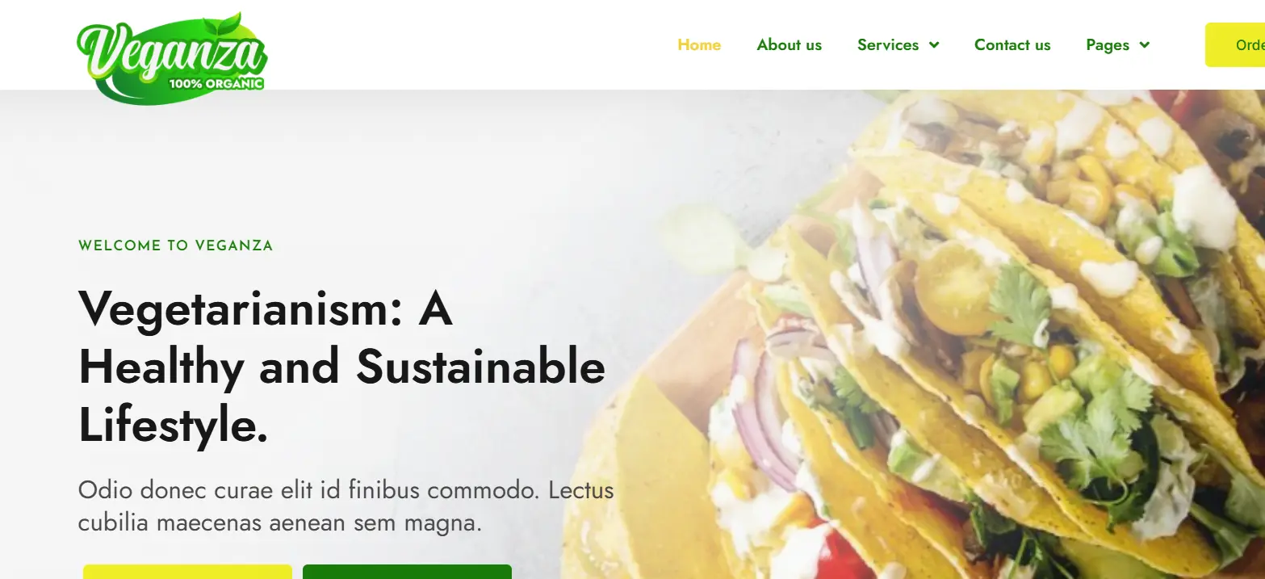The height and width of the screenshot is (579, 1265).
Task: Click the Odio donec curae paragraph
Action: [x=346, y=506]
